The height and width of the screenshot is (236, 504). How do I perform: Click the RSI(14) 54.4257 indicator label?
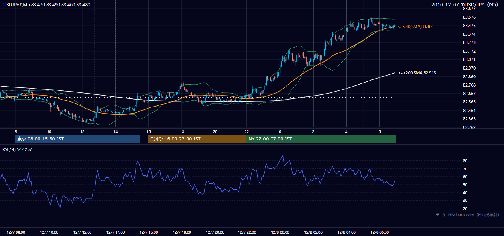point(17,149)
